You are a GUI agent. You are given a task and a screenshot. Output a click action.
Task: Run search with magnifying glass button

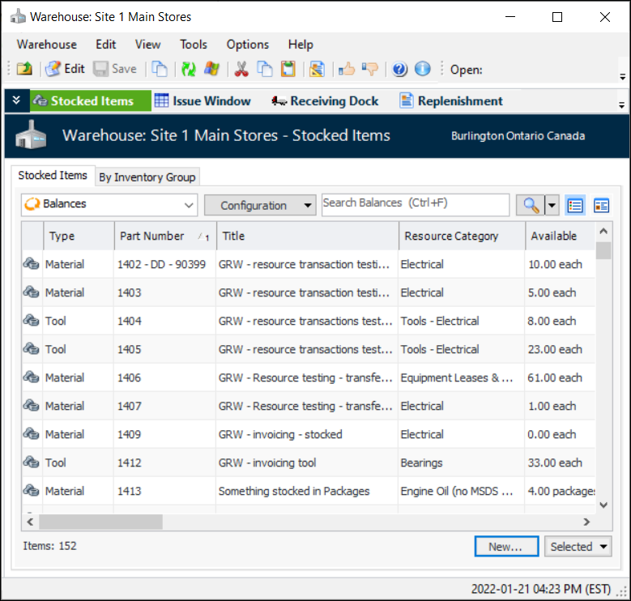tap(531, 205)
